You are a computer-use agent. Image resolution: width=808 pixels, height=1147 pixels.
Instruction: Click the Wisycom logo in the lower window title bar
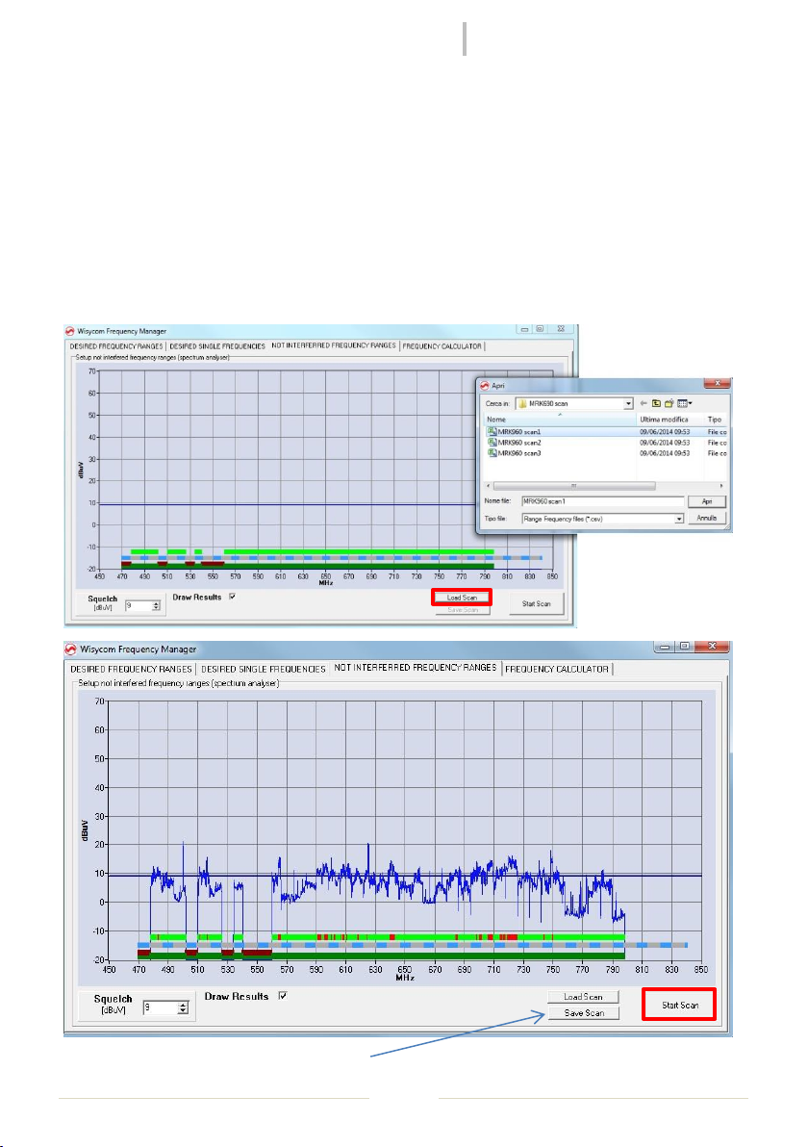click(71, 649)
